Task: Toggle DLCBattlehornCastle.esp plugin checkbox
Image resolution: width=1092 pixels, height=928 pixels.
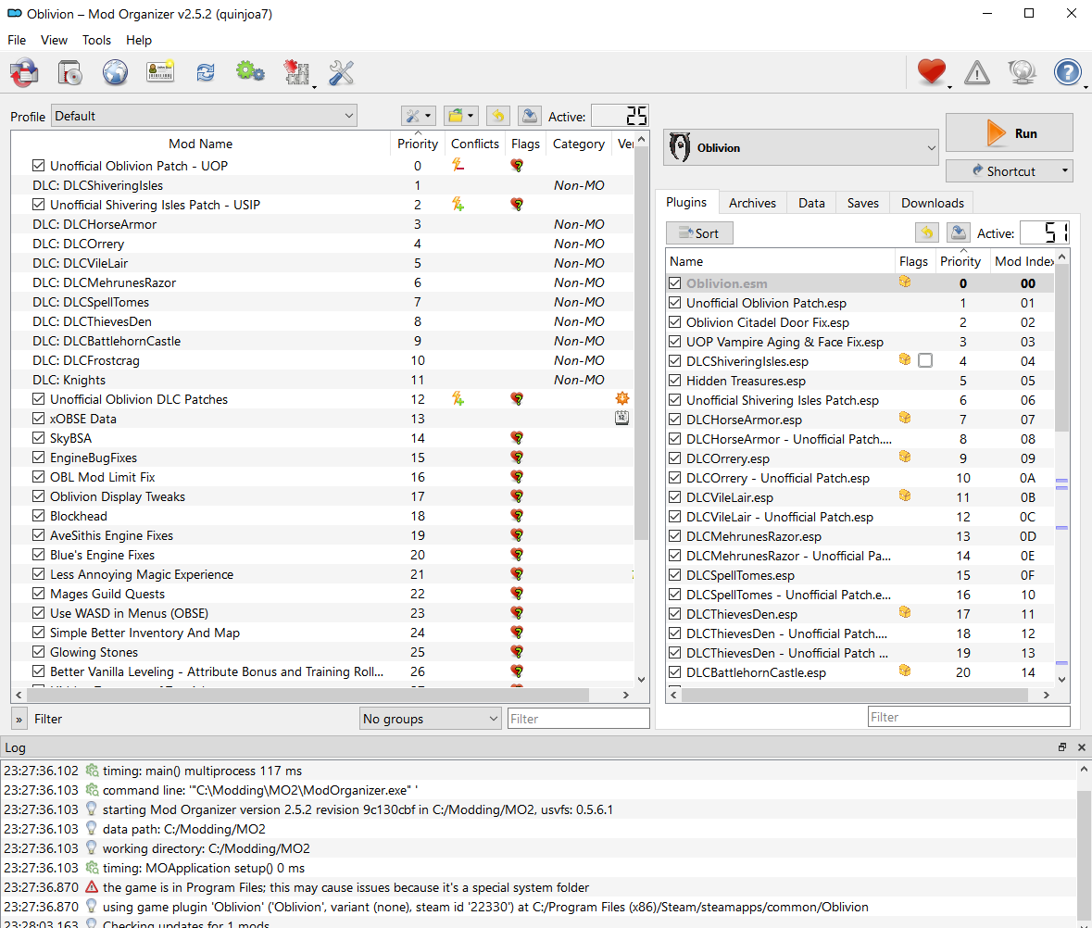Action: [x=675, y=671]
